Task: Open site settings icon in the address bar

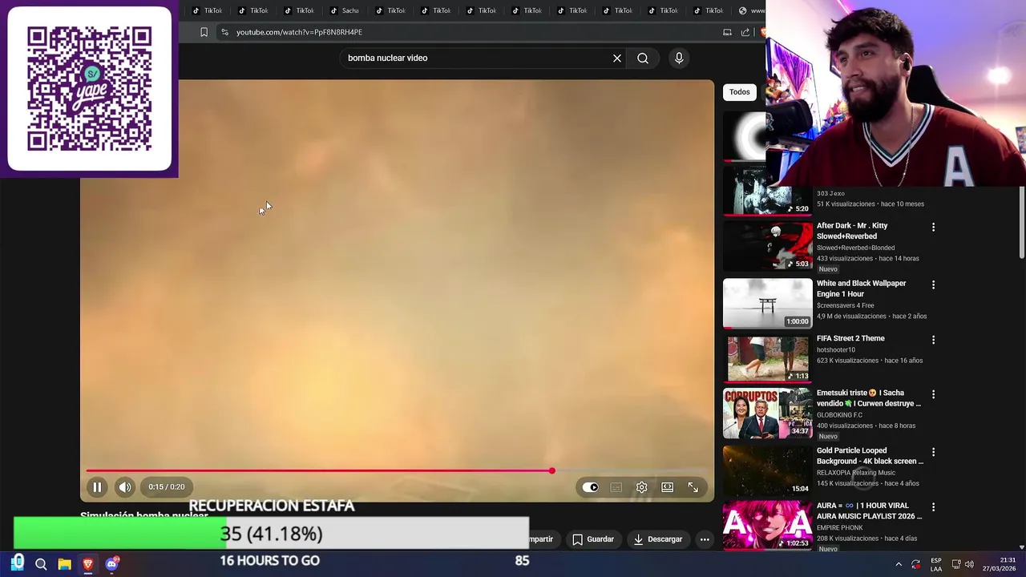Action: [224, 32]
